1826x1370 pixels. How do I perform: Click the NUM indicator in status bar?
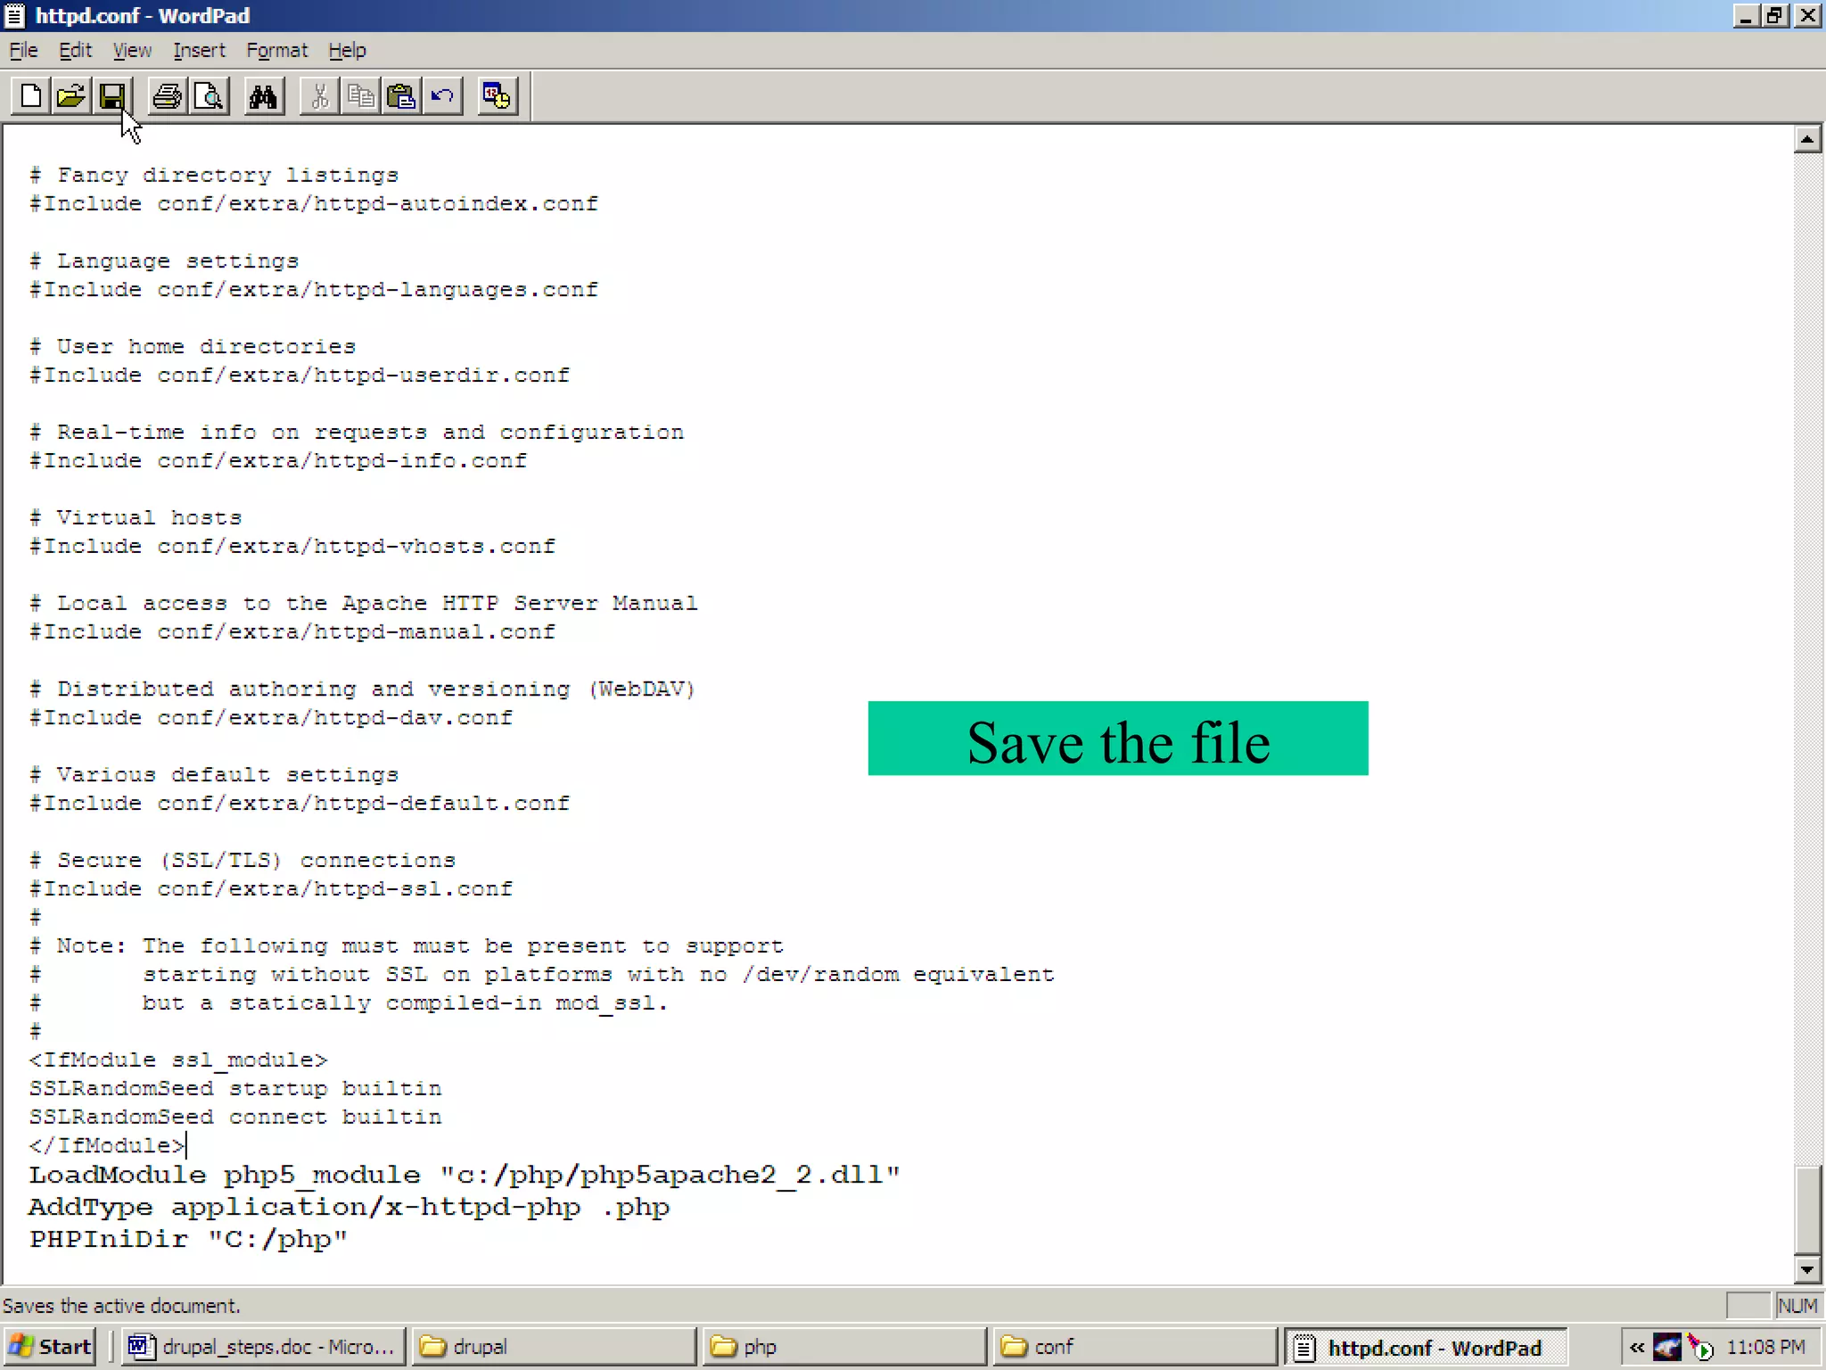1797,1306
